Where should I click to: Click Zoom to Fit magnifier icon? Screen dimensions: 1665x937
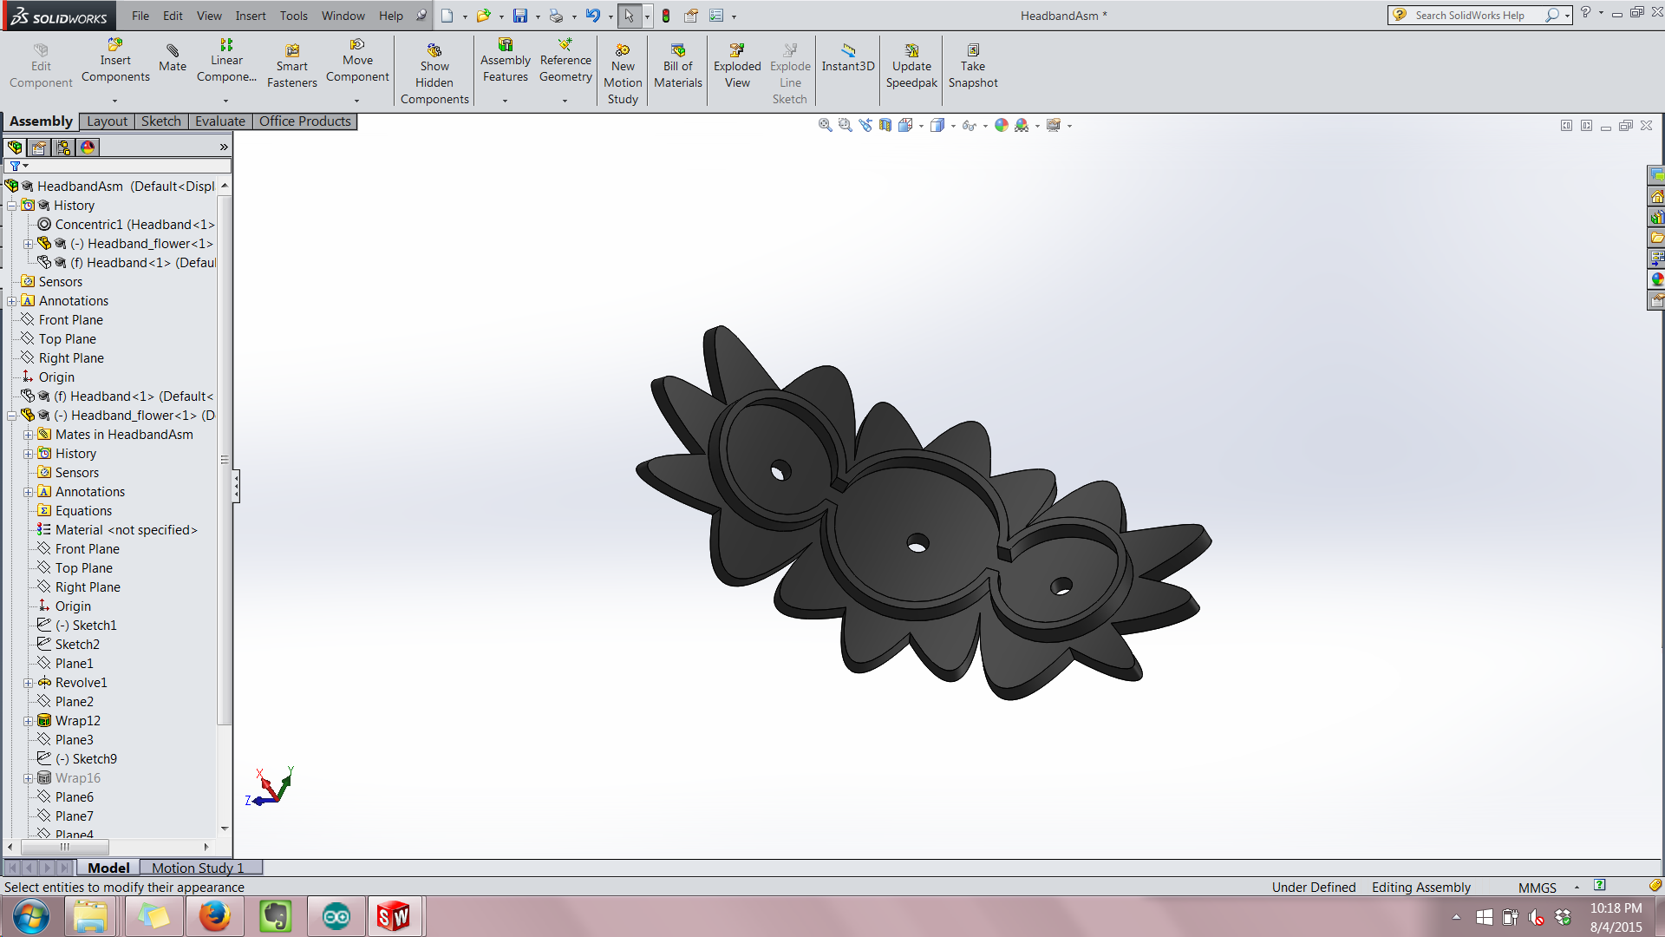[825, 126]
